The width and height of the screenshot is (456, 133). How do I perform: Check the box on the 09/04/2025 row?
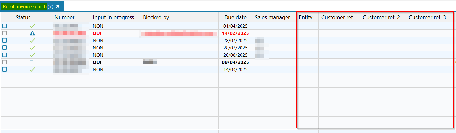point(4,62)
